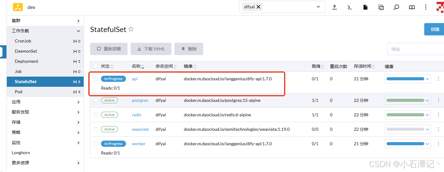Image resolution: width=444 pixels, height=172 pixels.
Task: Open actions menu for the api row
Action: [438, 79]
